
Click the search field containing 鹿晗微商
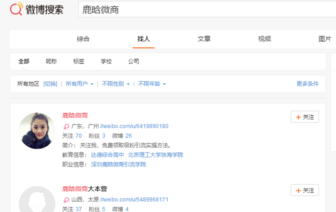click(207, 9)
